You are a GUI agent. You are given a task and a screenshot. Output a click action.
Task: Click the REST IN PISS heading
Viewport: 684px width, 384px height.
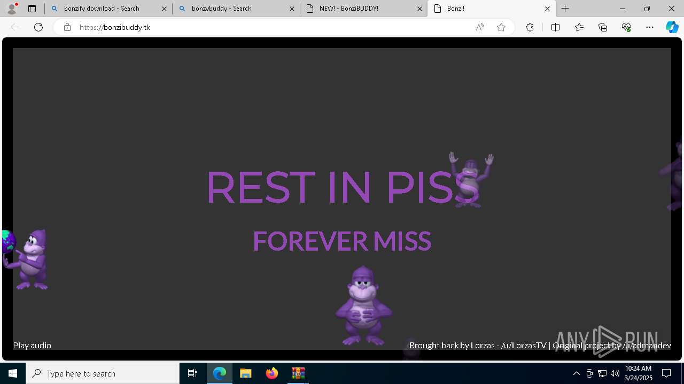tap(343, 187)
